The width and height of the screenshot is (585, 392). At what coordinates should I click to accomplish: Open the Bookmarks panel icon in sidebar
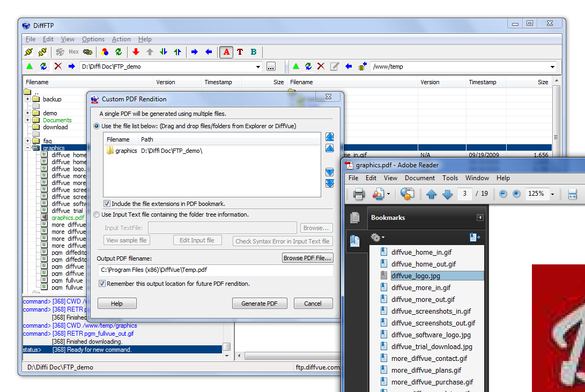pyautogui.click(x=355, y=241)
